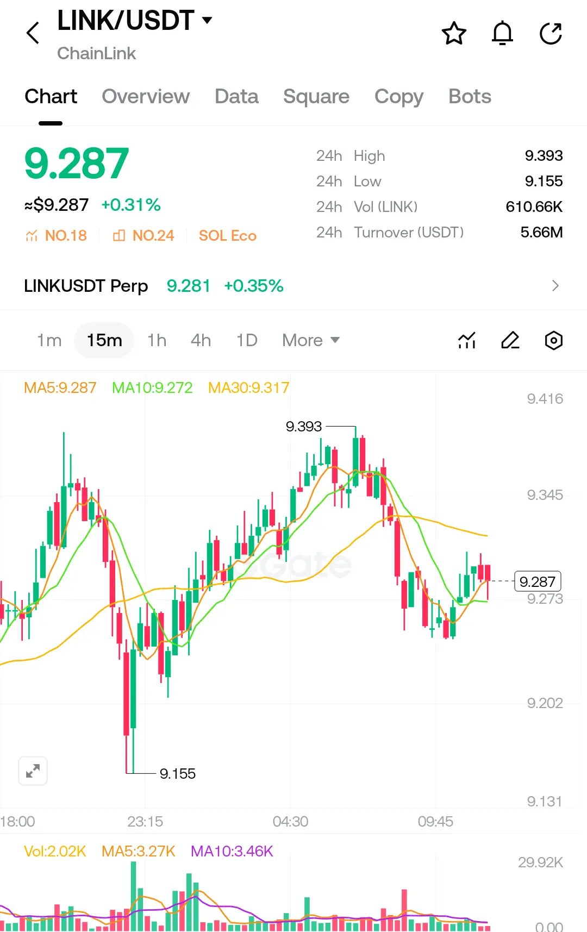Share the chart using the share icon
The width and height of the screenshot is (587, 932).
(551, 33)
